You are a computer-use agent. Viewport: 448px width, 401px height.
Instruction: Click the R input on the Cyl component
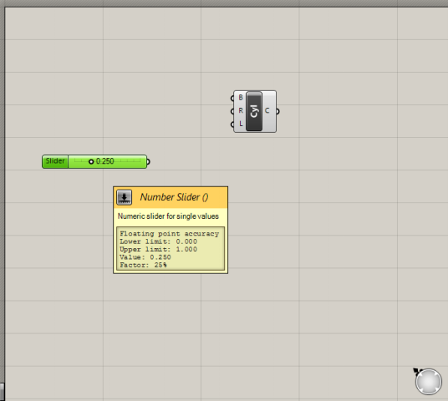241,110
